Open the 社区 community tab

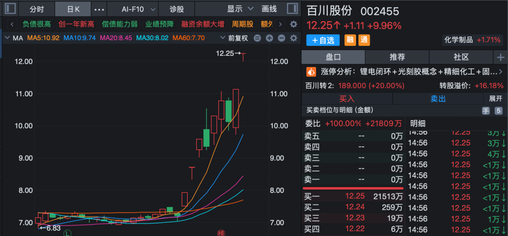[x=461, y=58]
